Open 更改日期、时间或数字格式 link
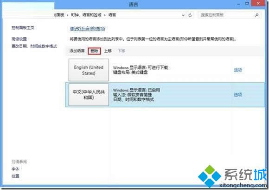Viewport: 269px width, 190px height. pos(34,46)
